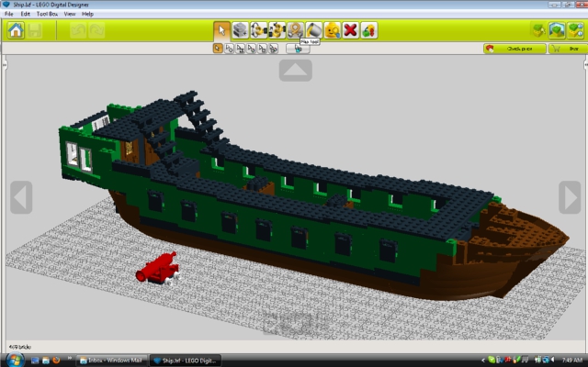Click the Buy button with cart
This screenshot has height=367, width=588.
pos(568,49)
